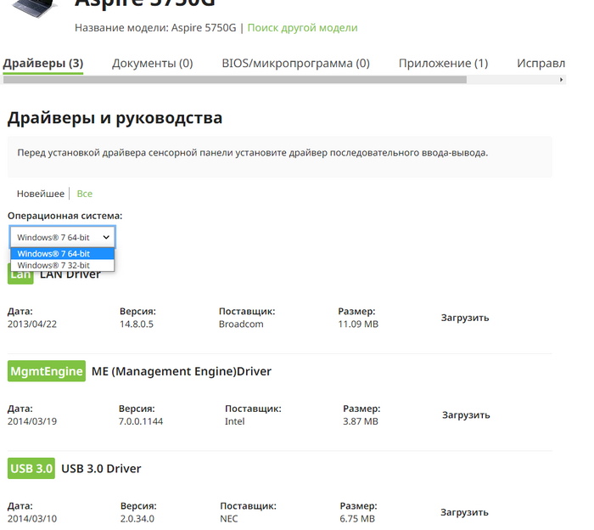Image resolution: width=594 pixels, height=530 pixels.
Task: Click the date 2013/04/22
Action: click(x=32, y=324)
